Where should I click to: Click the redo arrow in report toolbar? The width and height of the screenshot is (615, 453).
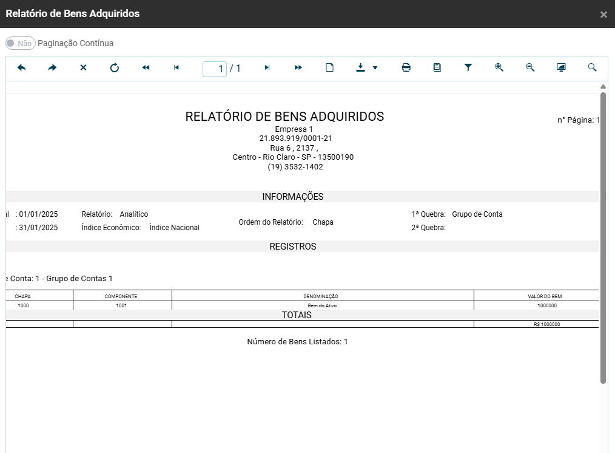pyautogui.click(x=52, y=68)
